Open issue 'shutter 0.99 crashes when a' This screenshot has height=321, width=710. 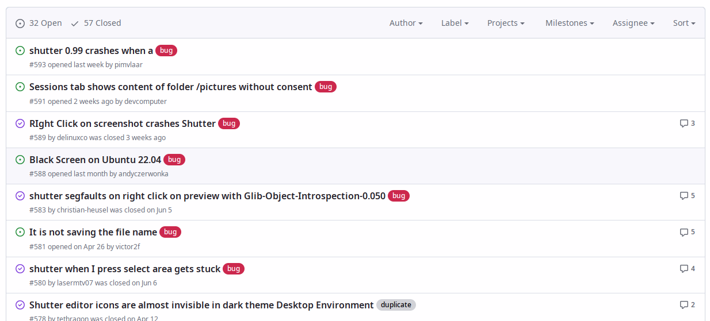click(x=91, y=51)
